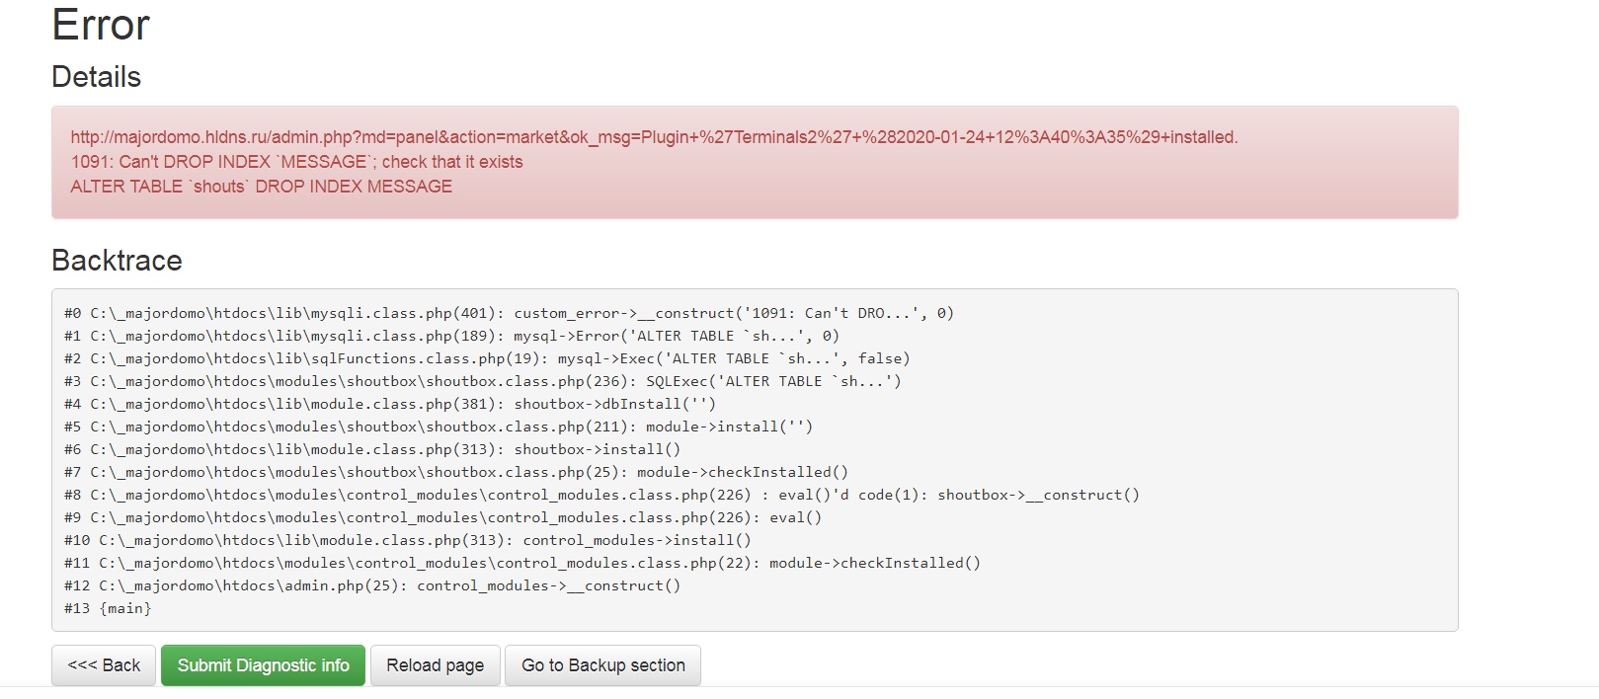This screenshot has height=699, width=1599.
Task: Click backtrace line #0 with custom_error->__construct
Action: (x=509, y=313)
